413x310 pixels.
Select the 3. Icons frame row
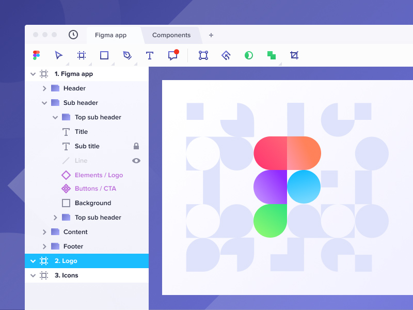click(x=87, y=275)
